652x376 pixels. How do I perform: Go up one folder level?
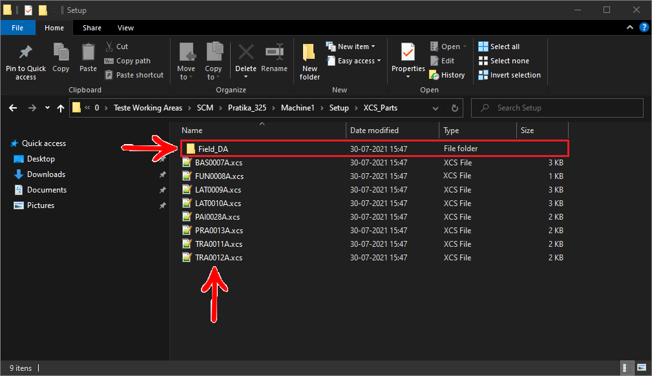(61, 108)
